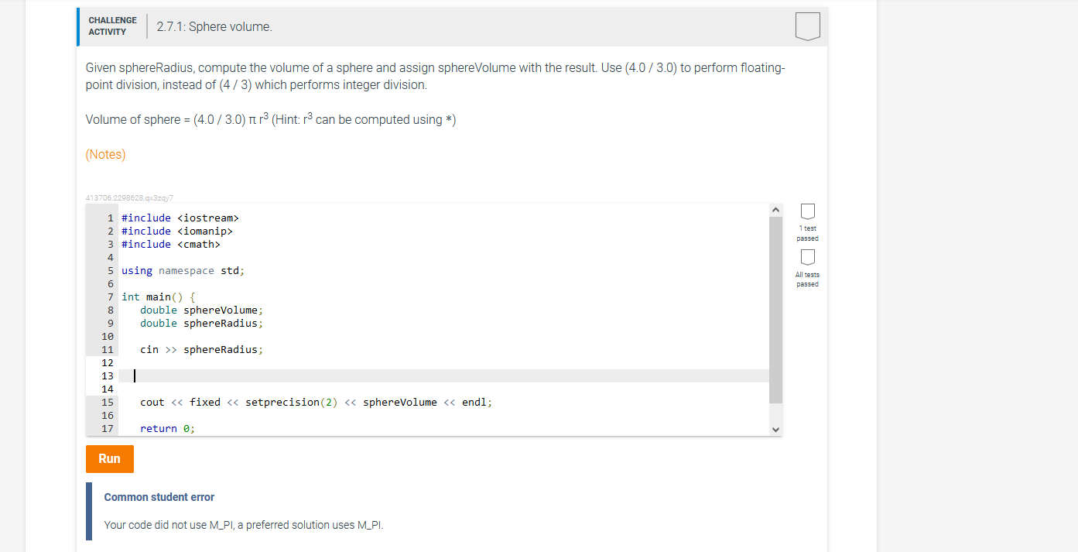Click the editor scrollbar down arrow
The width and height of the screenshot is (1078, 552).
coord(775,428)
